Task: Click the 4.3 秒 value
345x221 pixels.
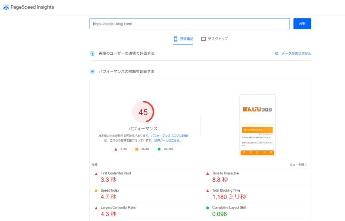Action: click(109, 214)
